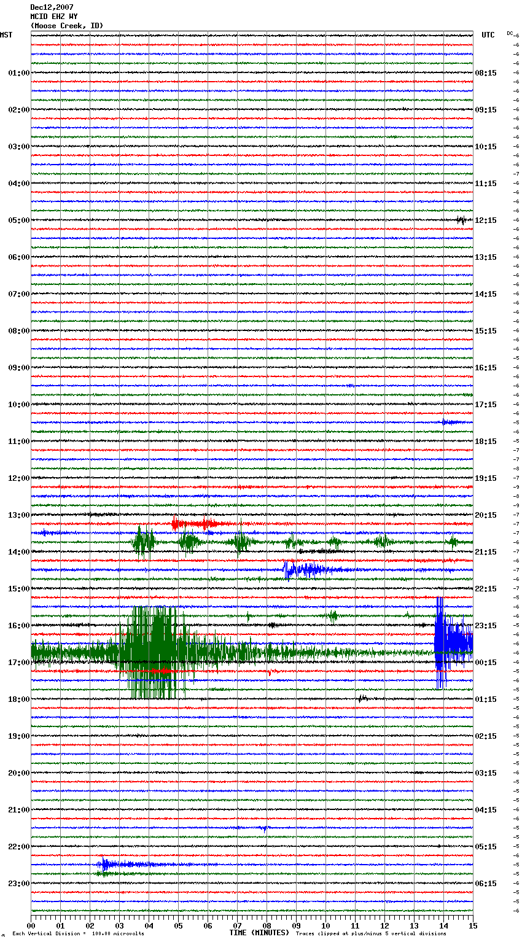Select the 14:15 UTC time label
This screenshot has height=942, width=522.
pos(486,294)
